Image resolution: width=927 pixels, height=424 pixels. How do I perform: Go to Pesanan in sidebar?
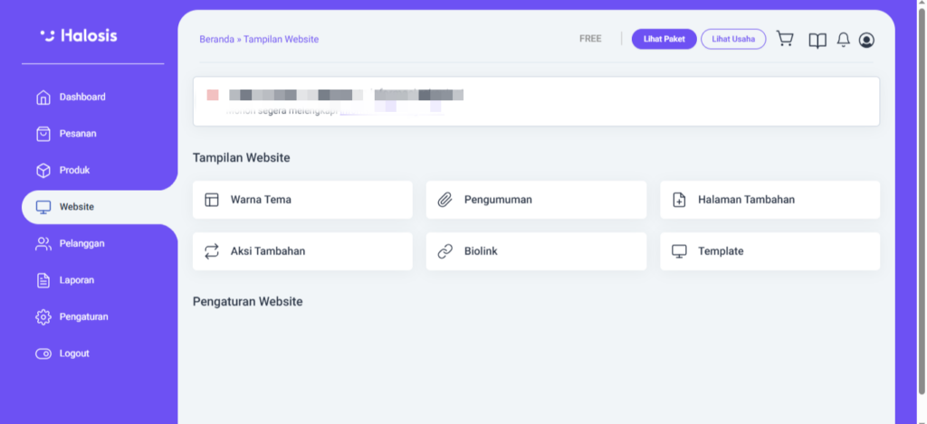coord(77,134)
